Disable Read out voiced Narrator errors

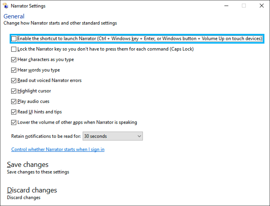coord(13,80)
